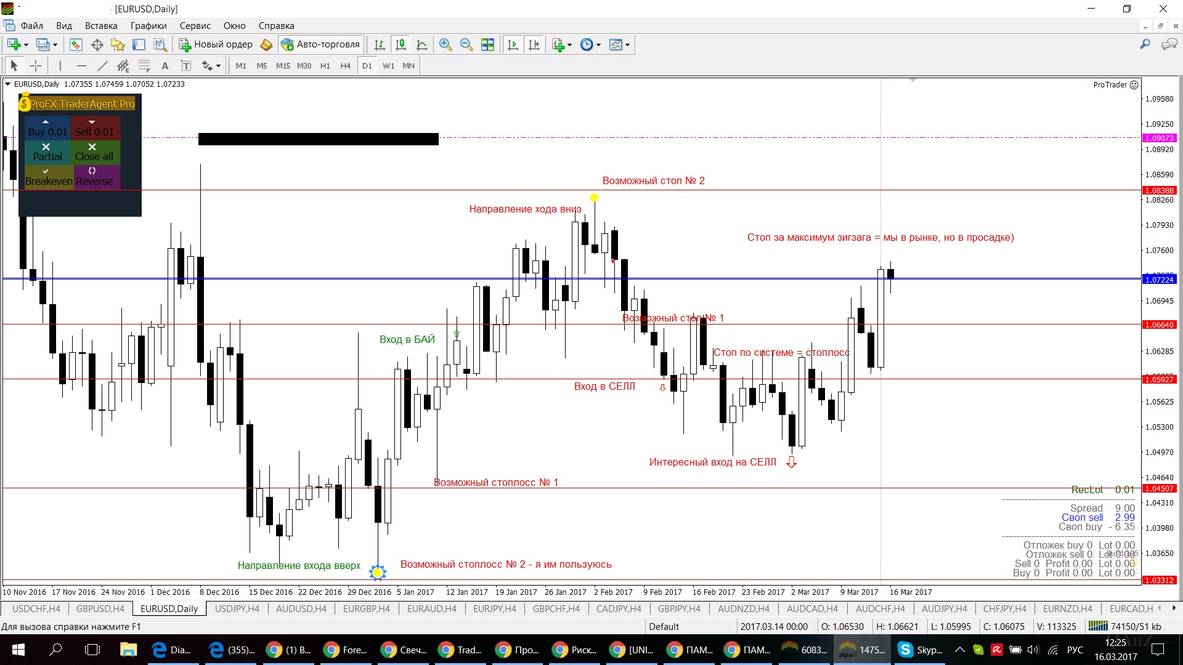Viewport: 1183px width, 665px height.
Task: Click Buy 0.01 on TraderAgent panel
Action: tap(47, 128)
